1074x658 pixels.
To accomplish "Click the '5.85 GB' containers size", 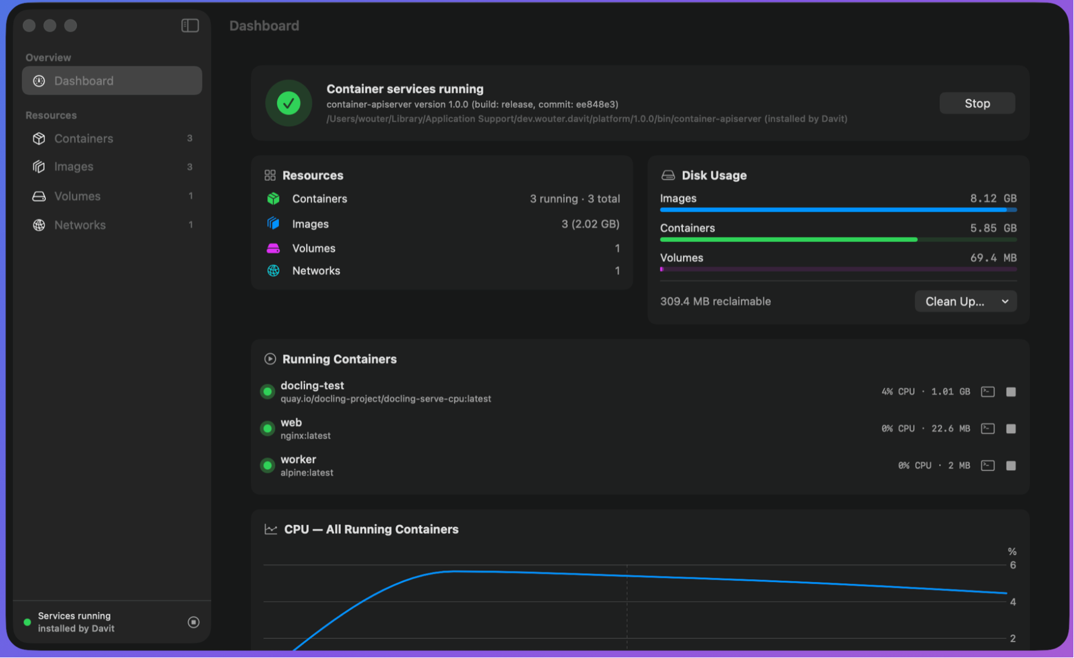I will click(993, 228).
